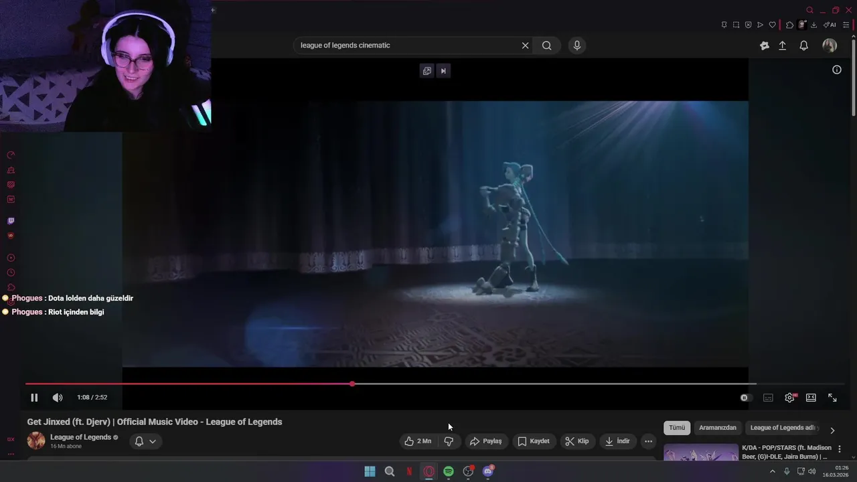Screen dimensions: 857x482
Task: Click the video info card icon
Action: (x=837, y=70)
